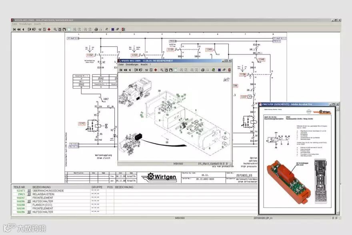Select part number 122473 in parts list

pos(21,191)
